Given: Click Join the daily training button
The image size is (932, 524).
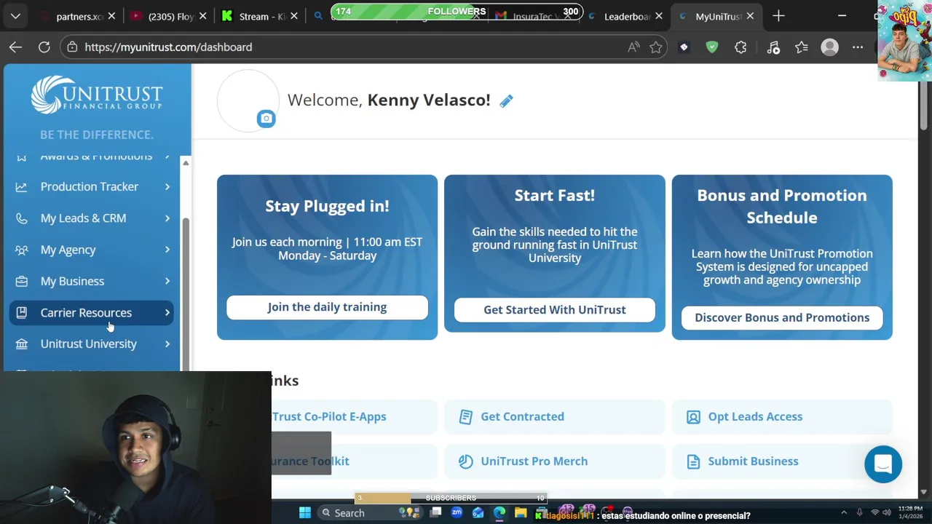Looking at the screenshot, I should [x=327, y=307].
